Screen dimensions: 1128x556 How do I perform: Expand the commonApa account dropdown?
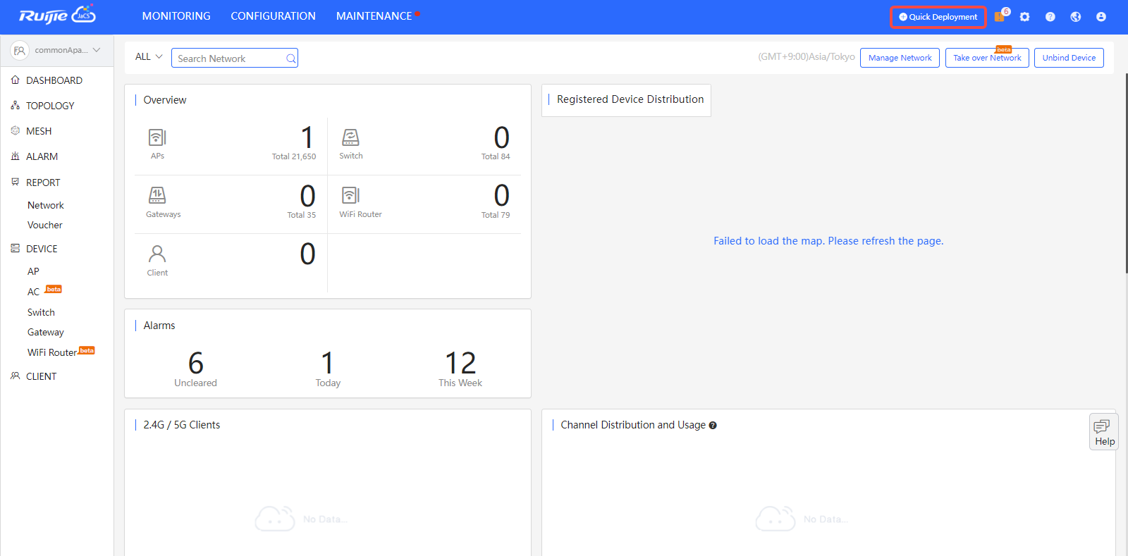click(57, 50)
